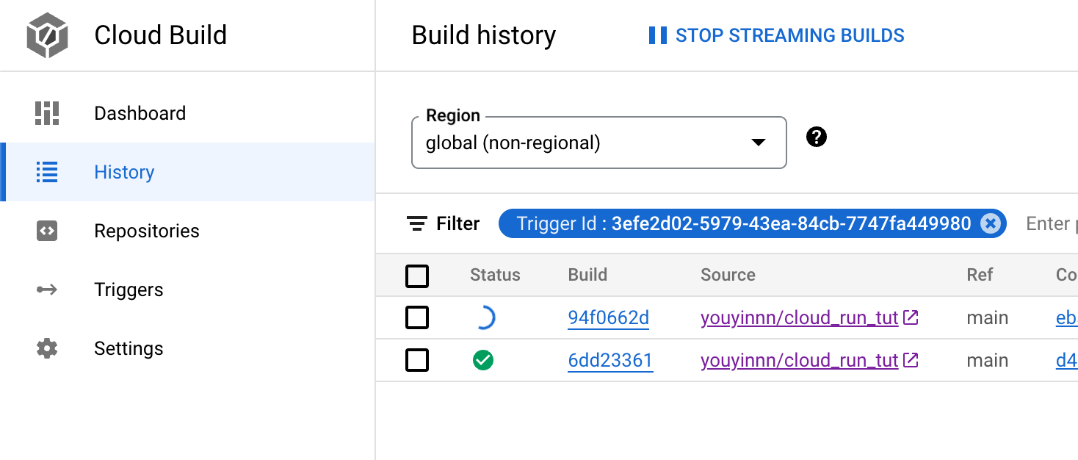Click the pause icon for streaming builds

tap(658, 35)
